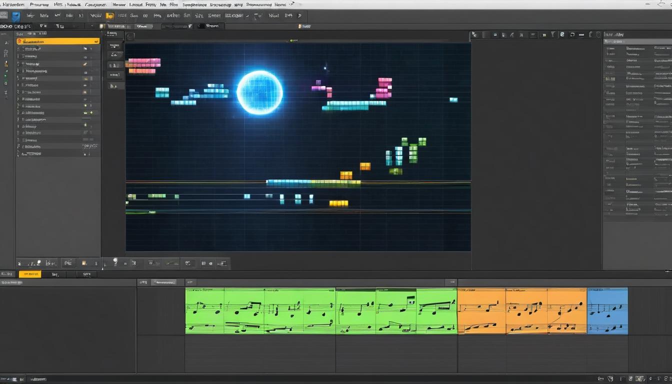This screenshot has height=384, width=672.
Task: Click the e-shaped icon in the right panel toolbar
Action: 562,34
